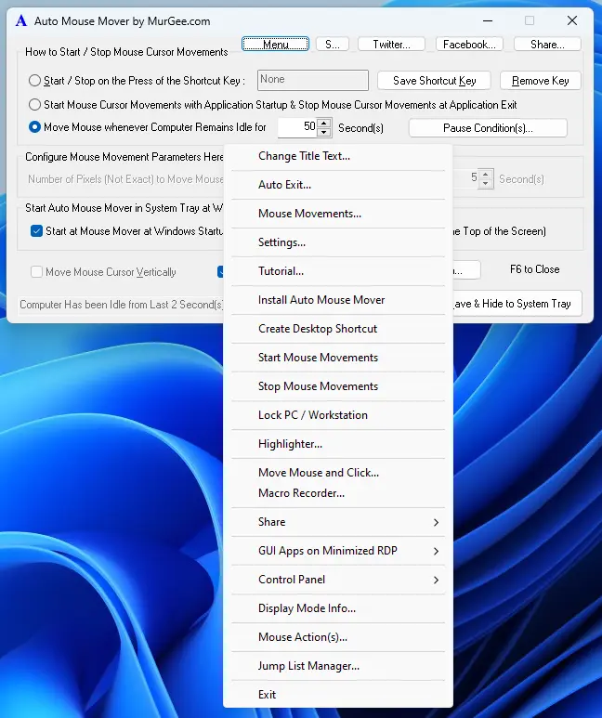602x718 pixels.
Task: Open Mouse Action(s)... menu item
Action: (x=338, y=637)
